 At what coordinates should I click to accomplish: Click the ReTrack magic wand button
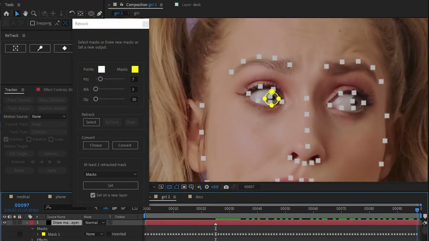40,48
